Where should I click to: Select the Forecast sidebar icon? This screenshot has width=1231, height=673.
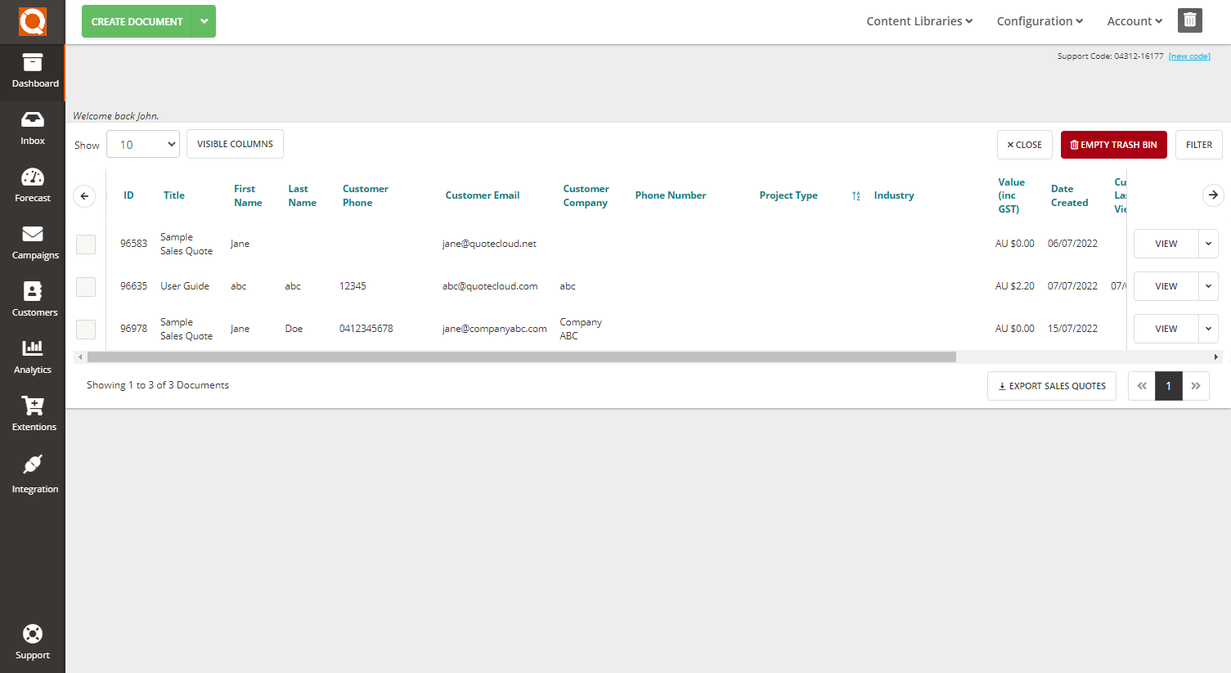[32, 185]
